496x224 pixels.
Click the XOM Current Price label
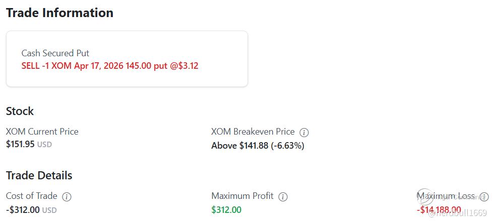tap(42, 132)
